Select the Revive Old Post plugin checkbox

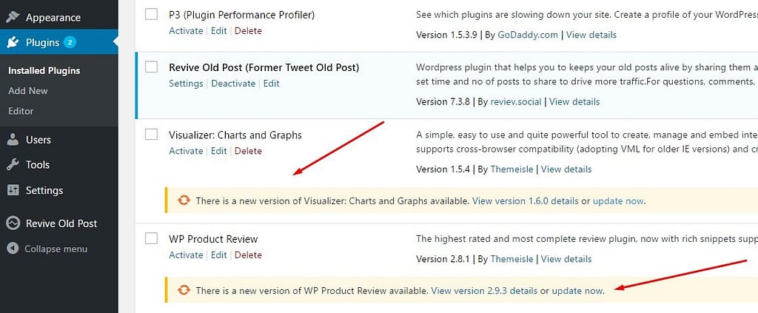click(152, 67)
